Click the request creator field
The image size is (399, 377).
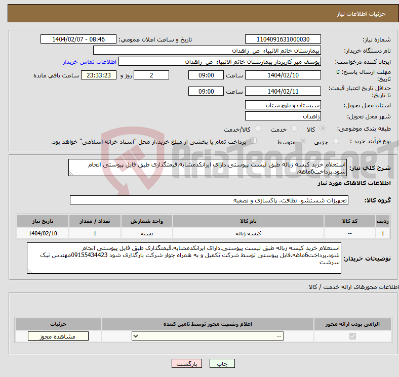tap(220, 62)
